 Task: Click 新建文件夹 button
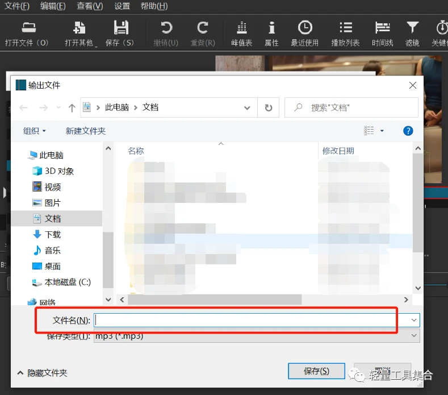point(85,131)
